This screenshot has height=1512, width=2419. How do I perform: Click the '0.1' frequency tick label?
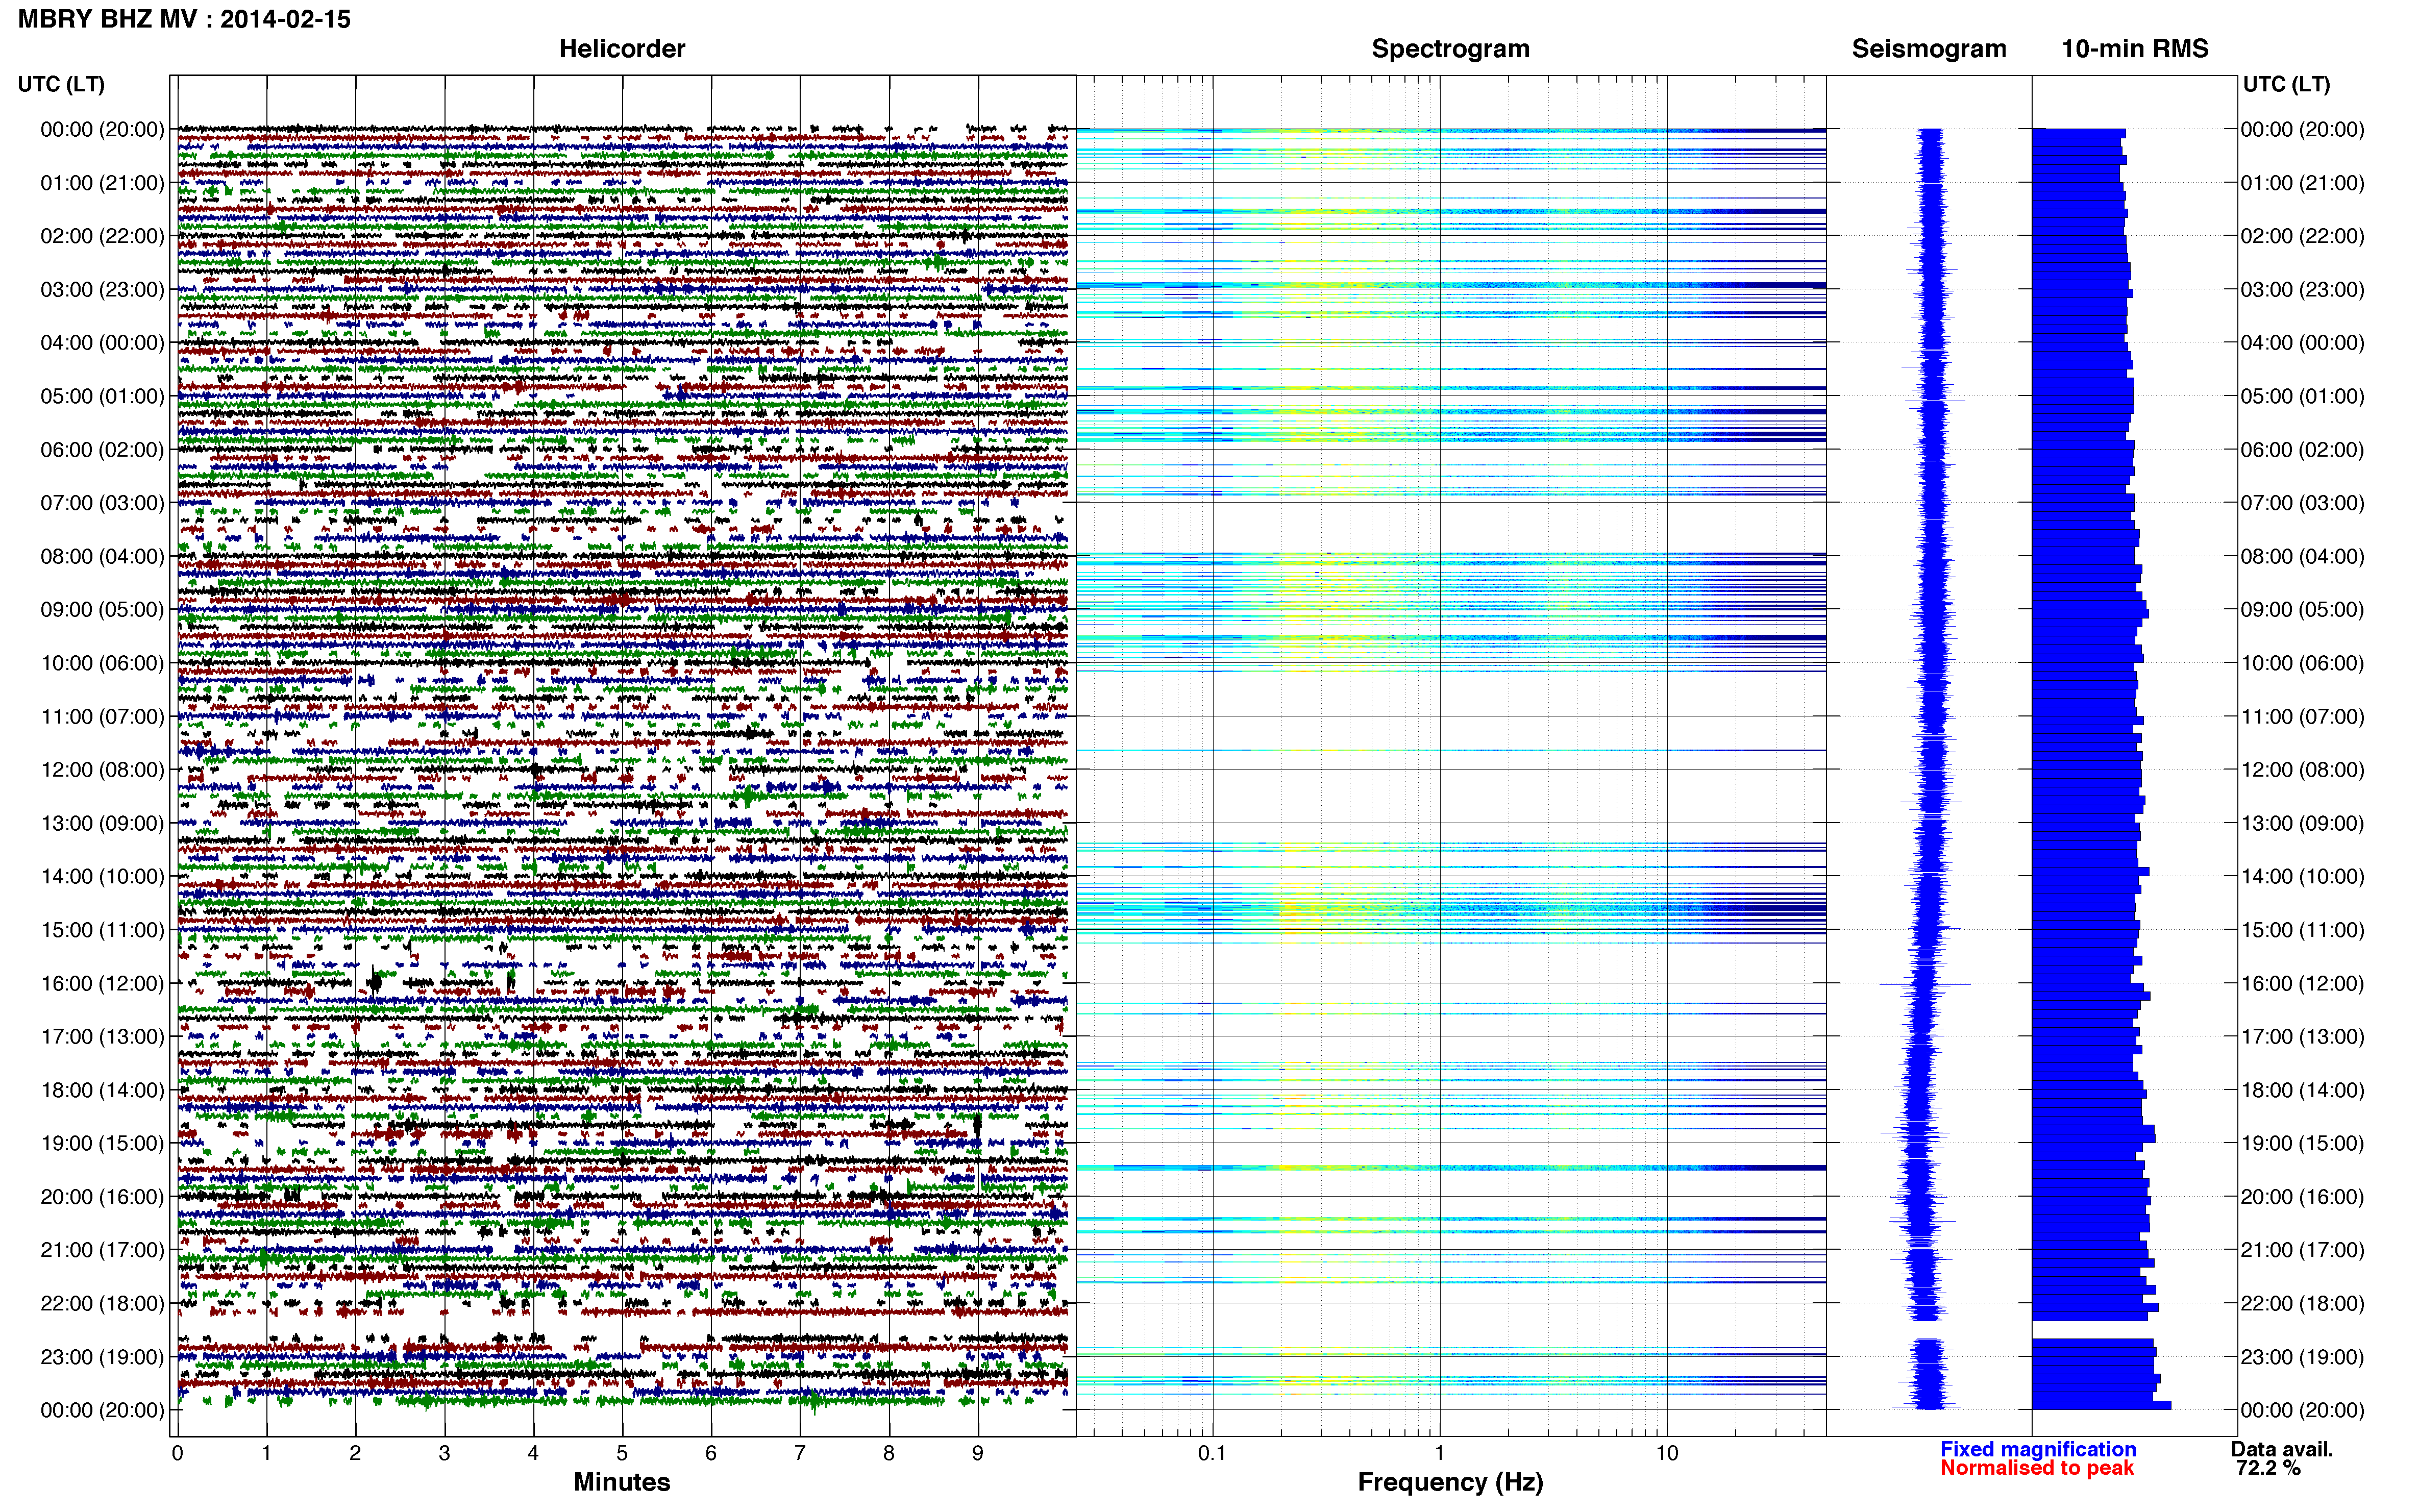(1212, 1453)
